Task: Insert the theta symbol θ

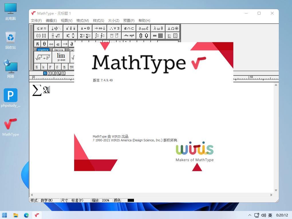Action: (x=44, y=44)
